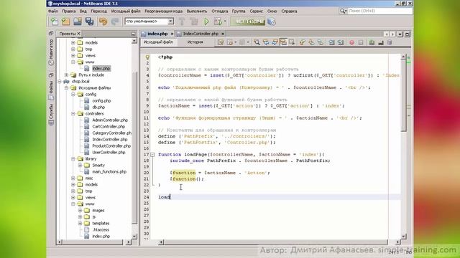This screenshot has width=460, height=258.
Task: Expand the Smarty folder
Action: click(80, 166)
